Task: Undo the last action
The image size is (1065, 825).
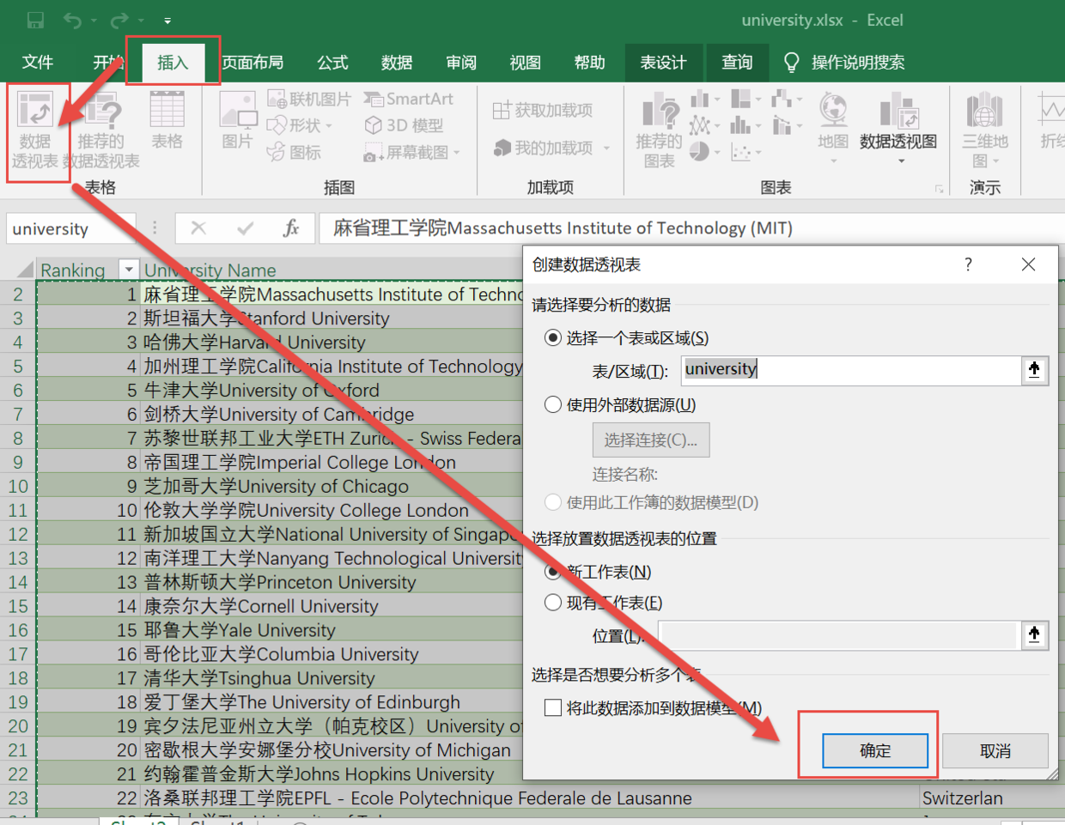Action: click(72, 20)
